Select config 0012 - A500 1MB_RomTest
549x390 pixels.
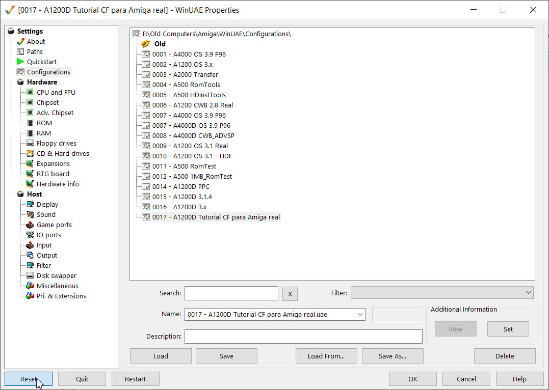click(x=192, y=177)
